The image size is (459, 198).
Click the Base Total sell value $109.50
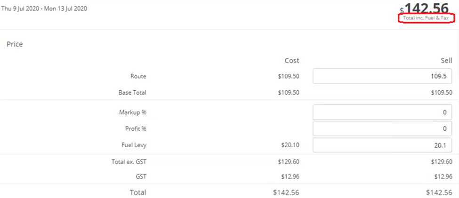pos(442,93)
